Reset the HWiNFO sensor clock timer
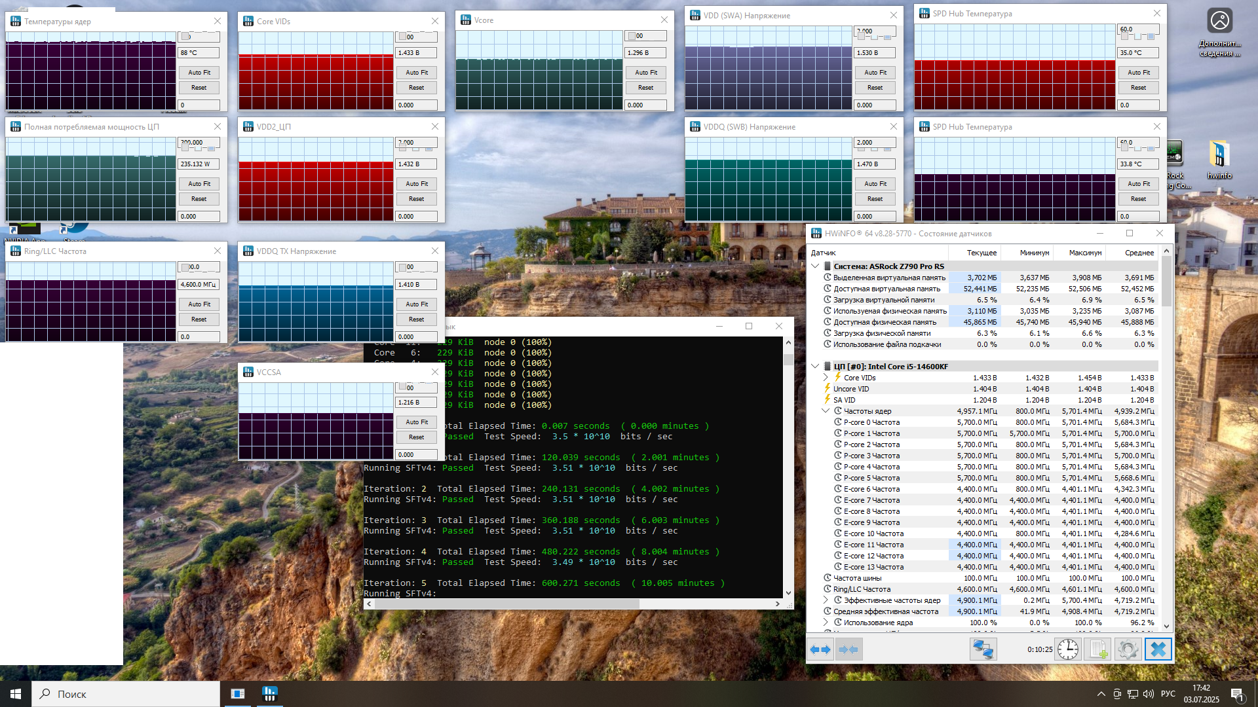The image size is (1258, 707). click(1068, 649)
